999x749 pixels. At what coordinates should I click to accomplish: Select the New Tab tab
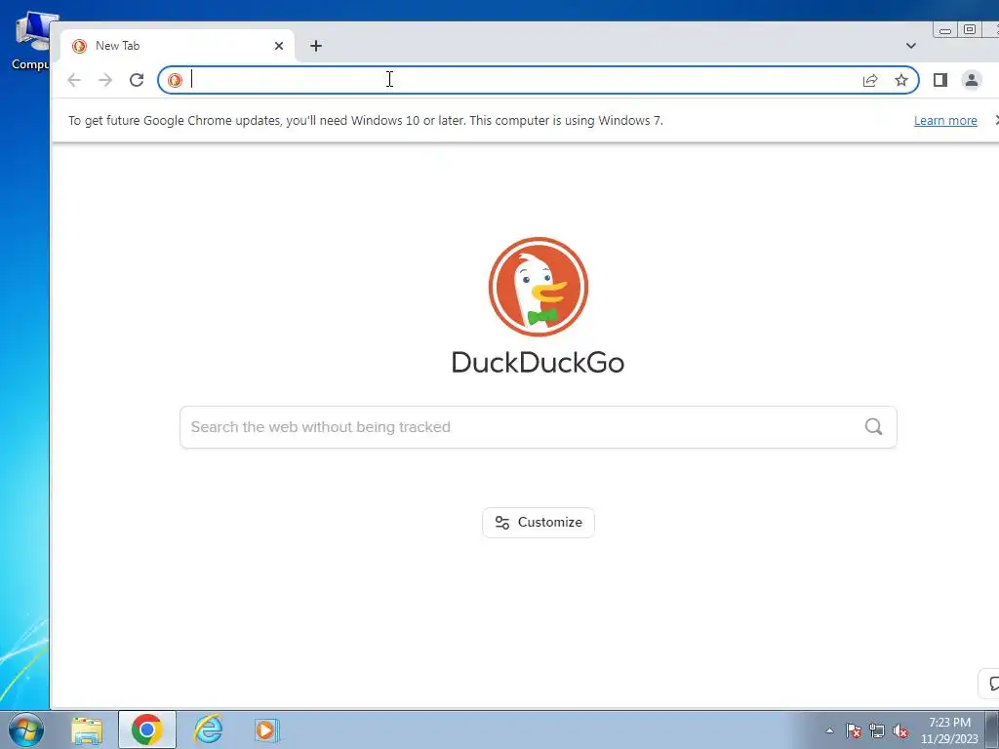pos(179,46)
